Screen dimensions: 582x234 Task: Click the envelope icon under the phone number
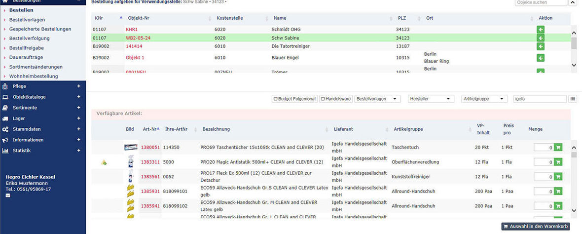[8, 195]
